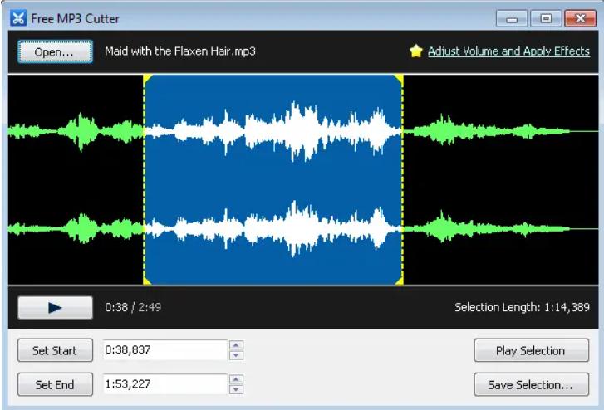Click the Play Selection button
Screen dimensions: 604x410
pyautogui.click(x=530, y=350)
